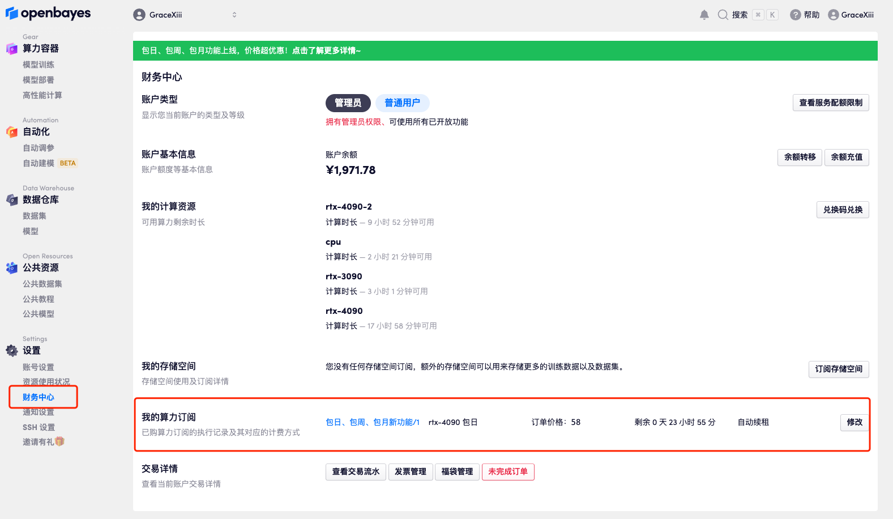Select 财务中心 in sidebar
Viewport: 893px width, 519px height.
pos(39,397)
